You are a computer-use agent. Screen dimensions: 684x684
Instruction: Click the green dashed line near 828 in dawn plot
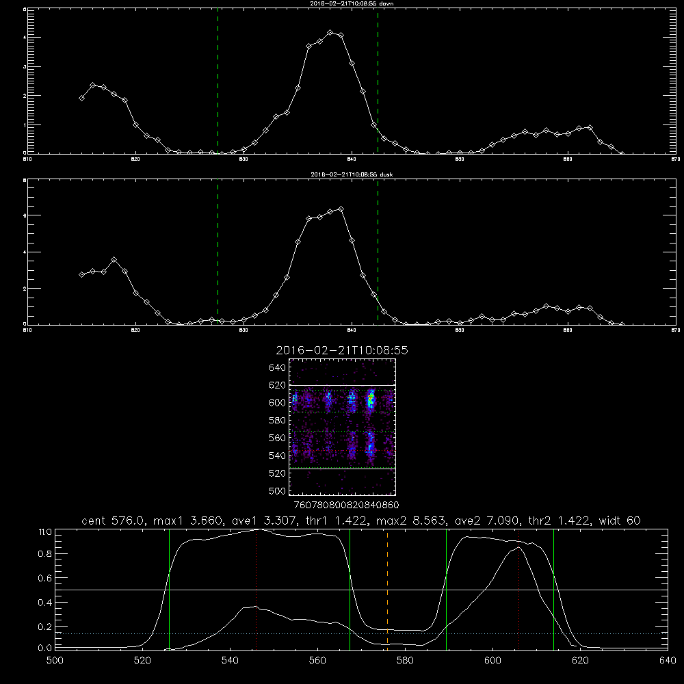tap(218, 81)
